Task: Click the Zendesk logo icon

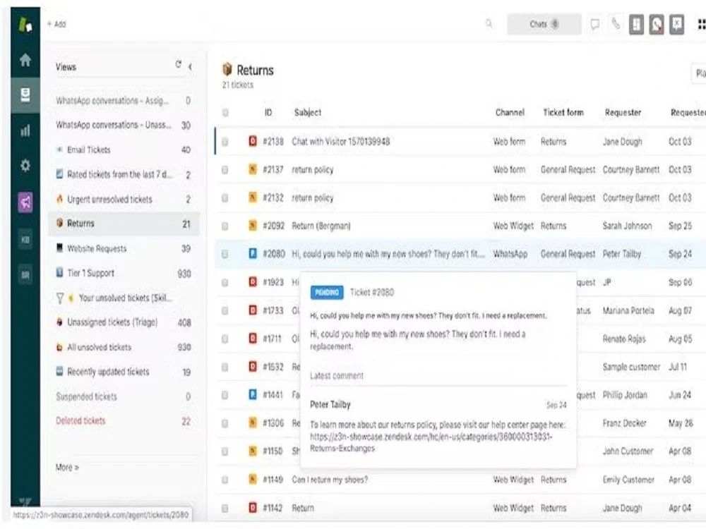Action: 25,24
